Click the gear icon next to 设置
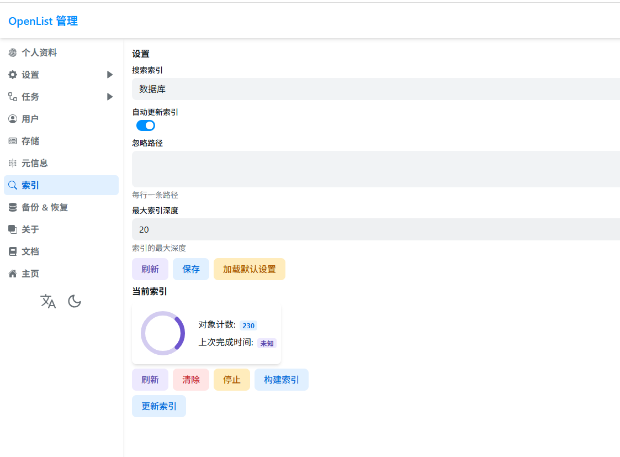 coord(13,75)
